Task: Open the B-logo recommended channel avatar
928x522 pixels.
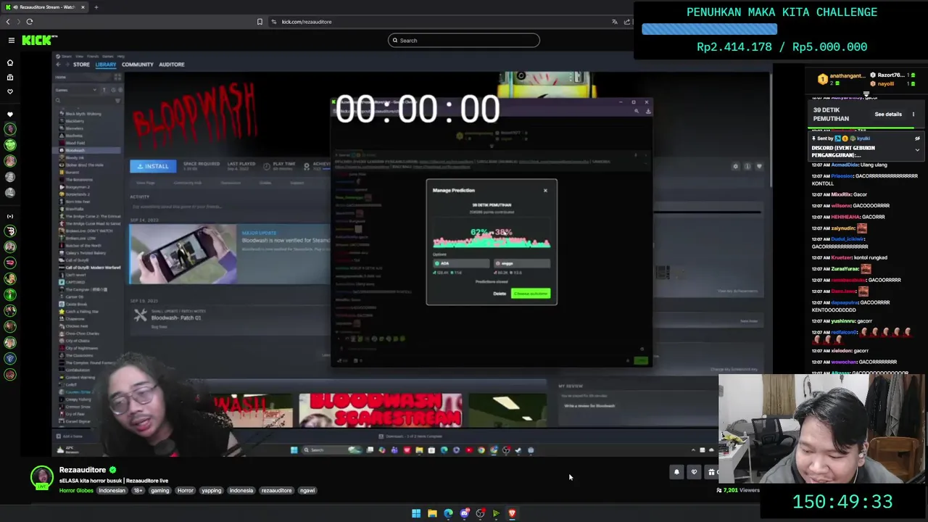Action: pos(10,231)
